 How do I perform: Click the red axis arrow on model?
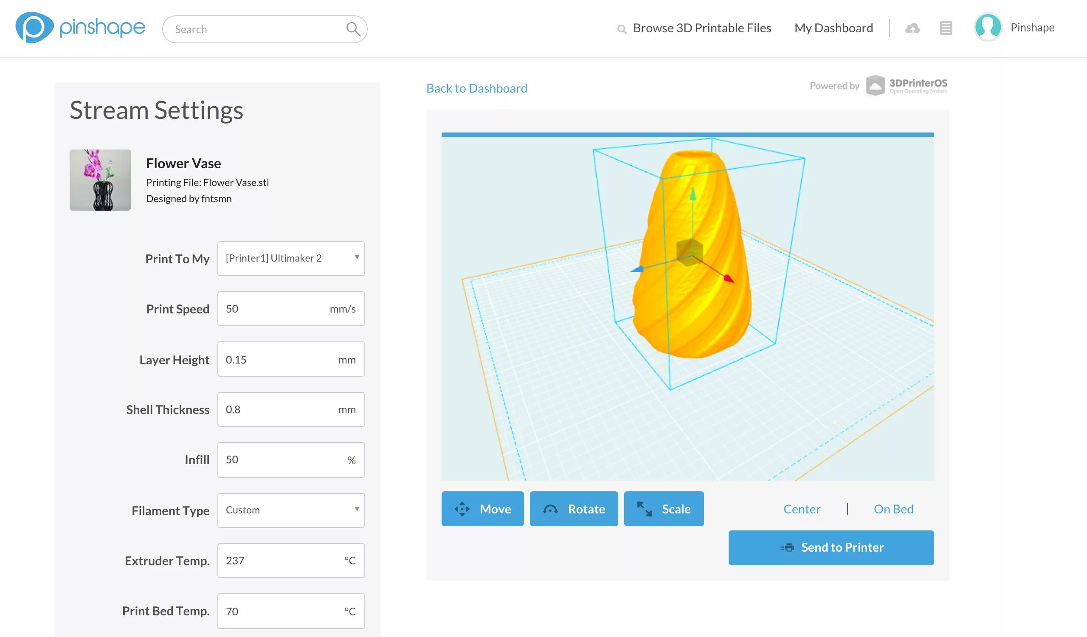pos(728,278)
